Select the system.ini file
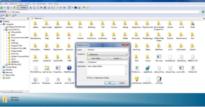205x107 pixels. pyautogui.click(x=36, y=81)
